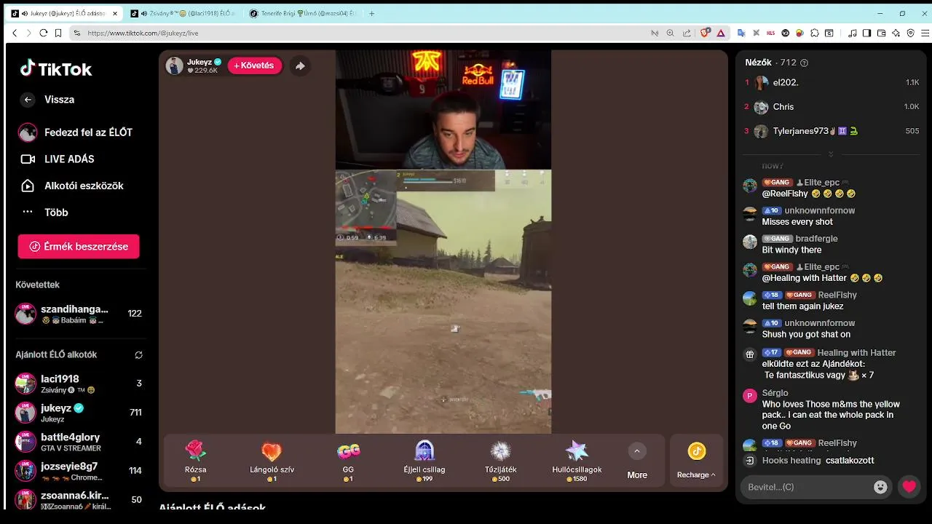Open jozseyie8g7 live channel
The width and height of the screenshot is (932, 524).
(x=79, y=471)
